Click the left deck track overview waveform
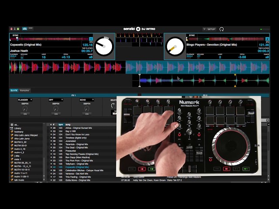The height and width of the screenshot is (209, 279). point(49,39)
